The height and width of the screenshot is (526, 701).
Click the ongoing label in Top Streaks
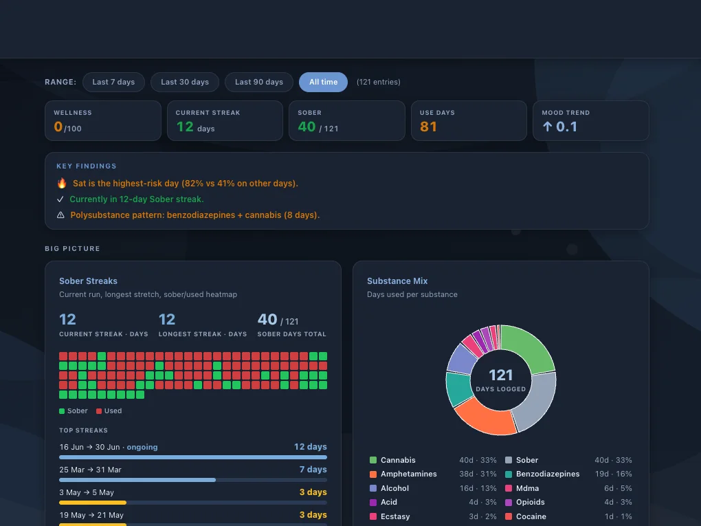(142, 448)
